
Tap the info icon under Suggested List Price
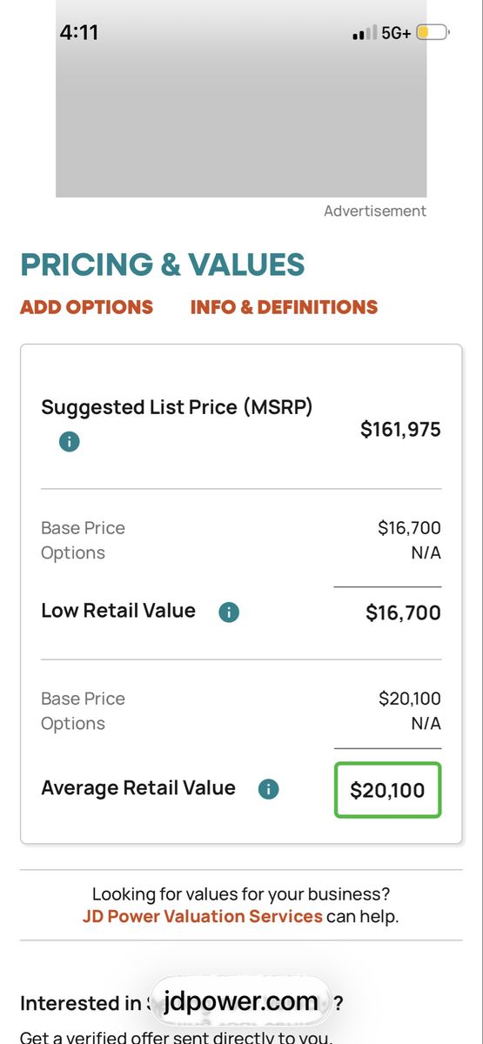pos(69,442)
